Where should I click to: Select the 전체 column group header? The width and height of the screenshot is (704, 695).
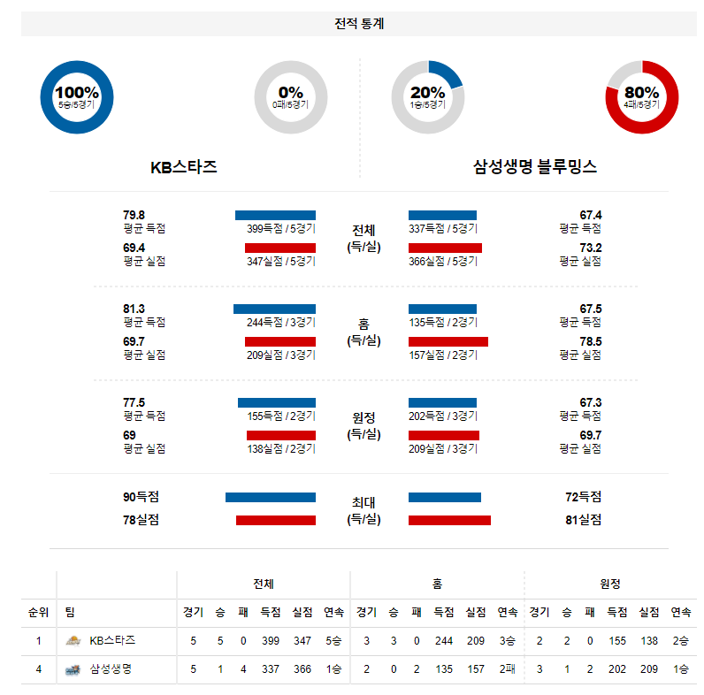pyautogui.click(x=264, y=584)
